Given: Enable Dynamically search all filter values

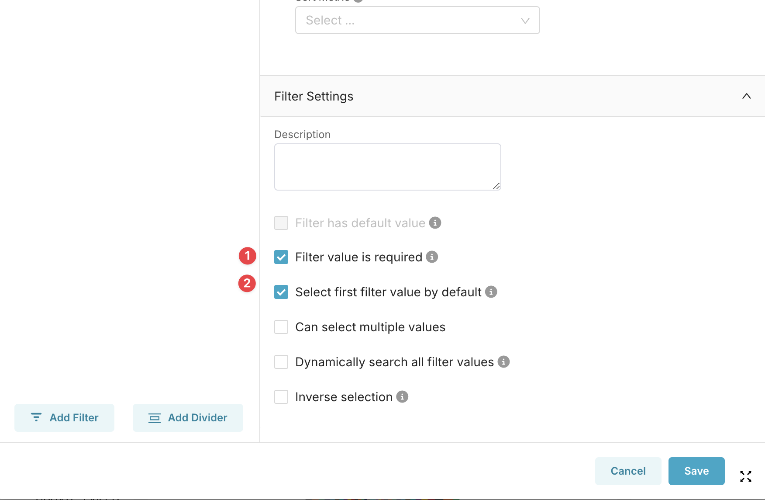Looking at the screenshot, I should point(281,362).
